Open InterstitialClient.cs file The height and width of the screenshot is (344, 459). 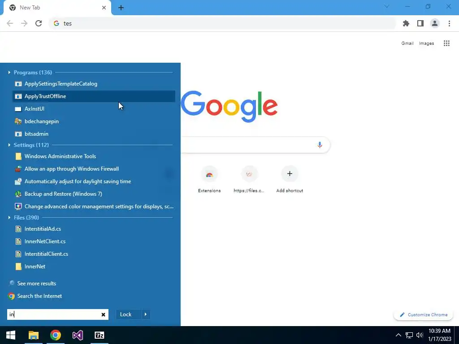click(x=94, y=254)
